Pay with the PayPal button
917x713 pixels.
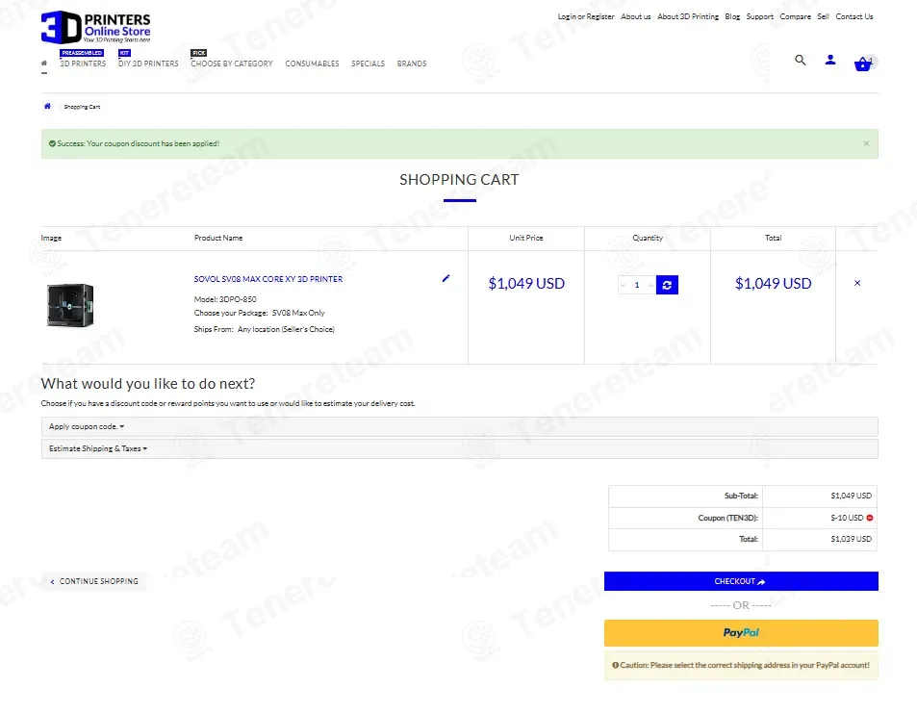(741, 633)
